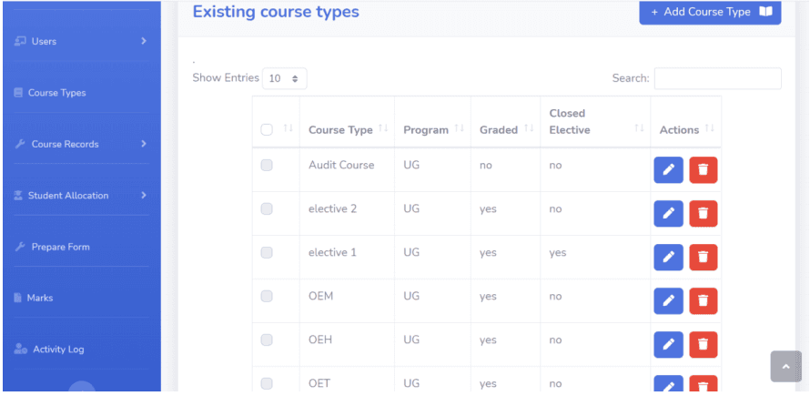Image resolution: width=810 pixels, height=396 pixels.
Task: Expand the Student Allocation submenu
Action: (x=81, y=196)
